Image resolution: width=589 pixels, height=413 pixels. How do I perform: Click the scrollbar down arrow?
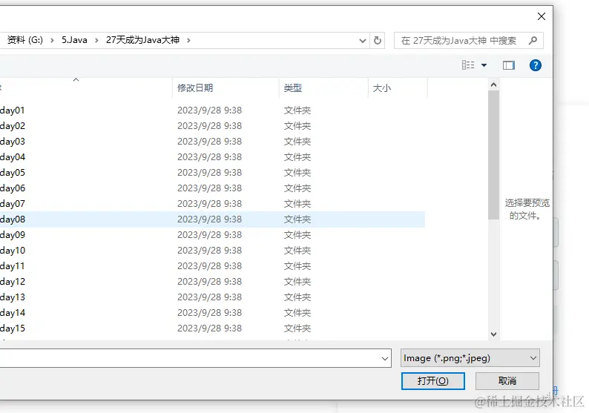[494, 334]
